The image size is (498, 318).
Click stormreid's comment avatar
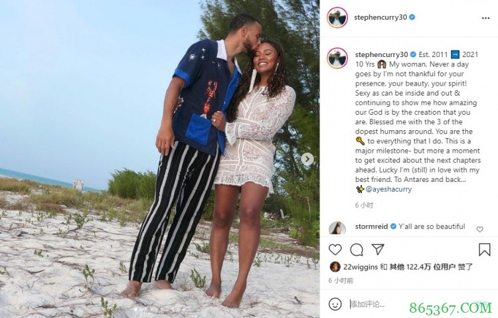point(337,228)
